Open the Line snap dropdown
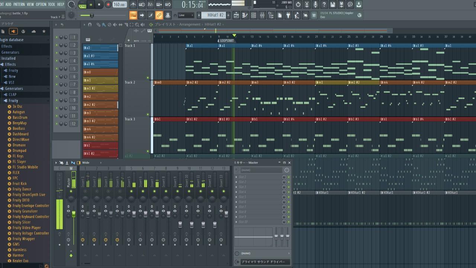This screenshot has height=268, width=476. pos(186,15)
